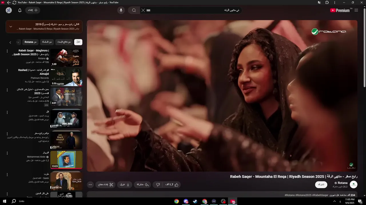Open Maghrora video thumbnail
The image size is (366, 205).
click(x=66, y=58)
